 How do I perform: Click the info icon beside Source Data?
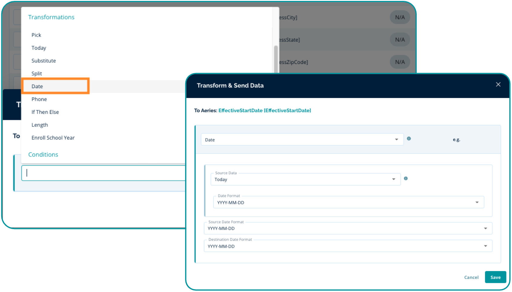406,179
